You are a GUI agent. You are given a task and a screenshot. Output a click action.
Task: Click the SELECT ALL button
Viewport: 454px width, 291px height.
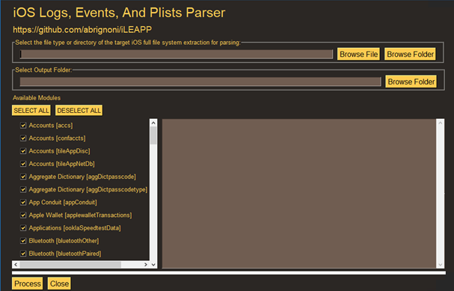click(31, 110)
